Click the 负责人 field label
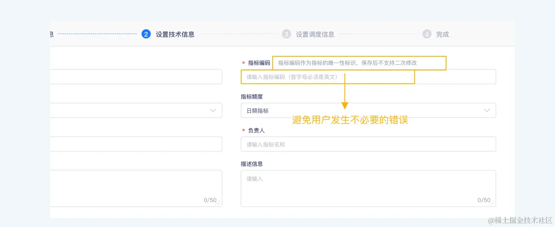Screen dimensions: 555x227 [256, 131]
